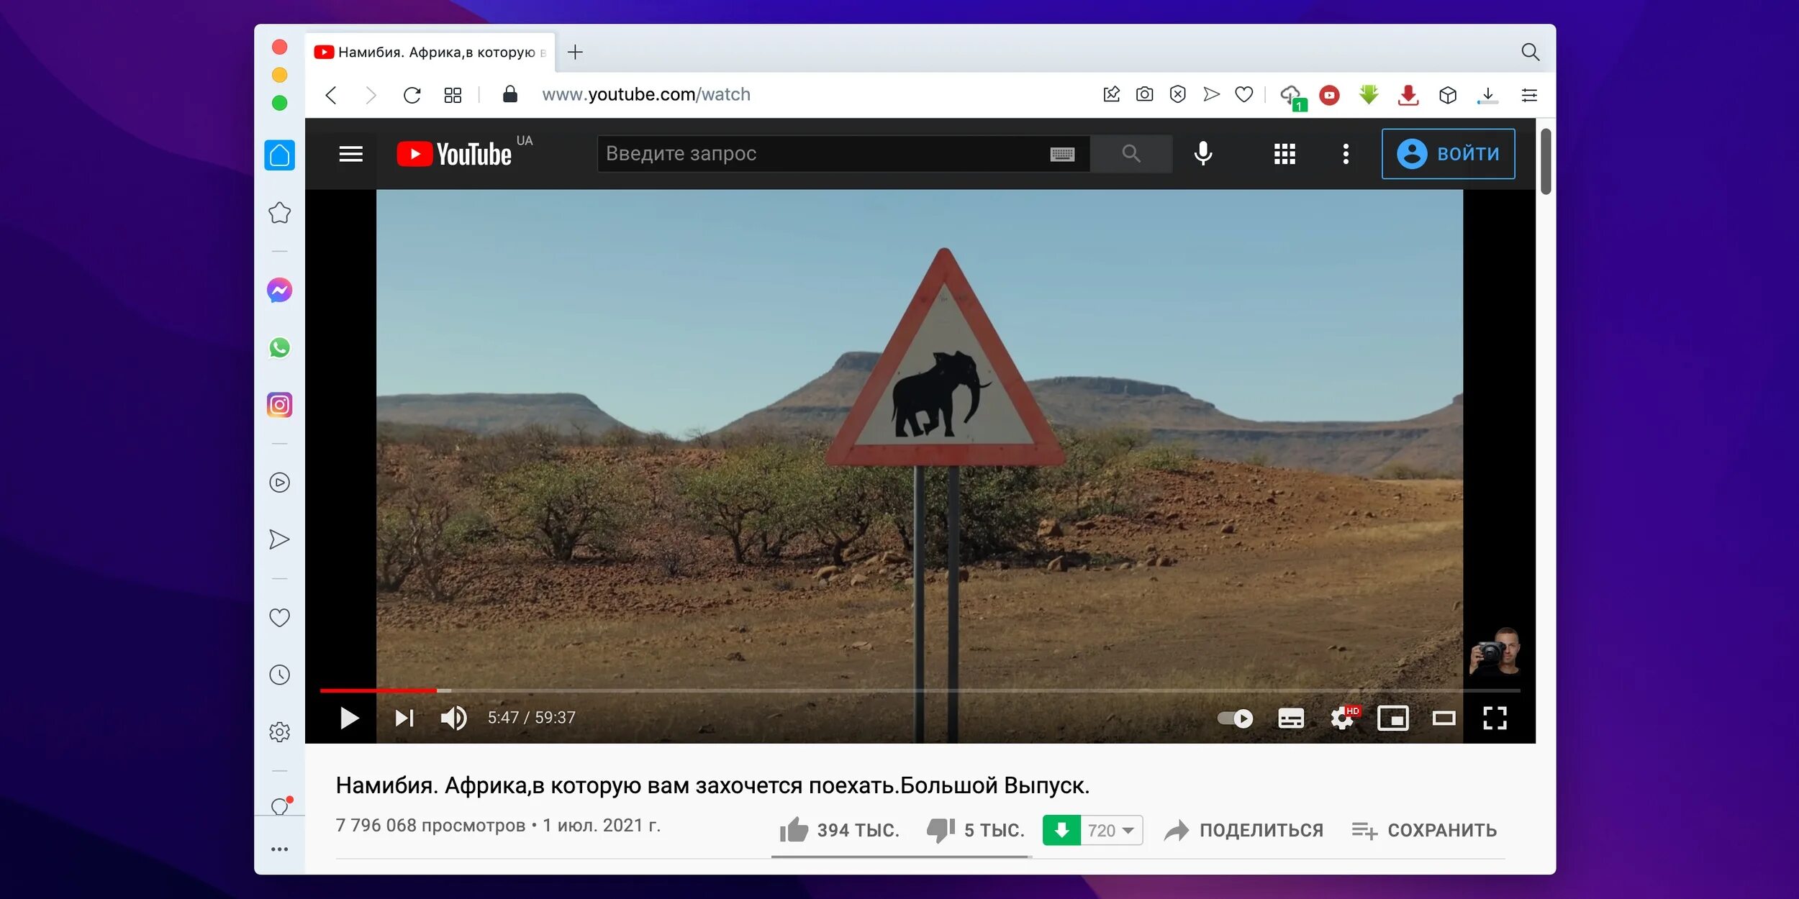The image size is (1799, 899).
Task: Click the channel watermark thumbnail
Action: (x=1495, y=651)
